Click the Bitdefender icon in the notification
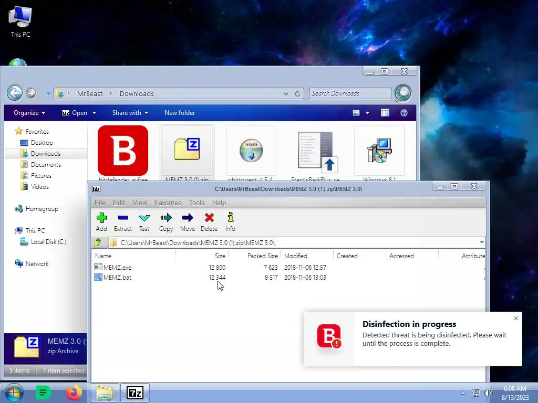This screenshot has height=403, width=538. (329, 336)
